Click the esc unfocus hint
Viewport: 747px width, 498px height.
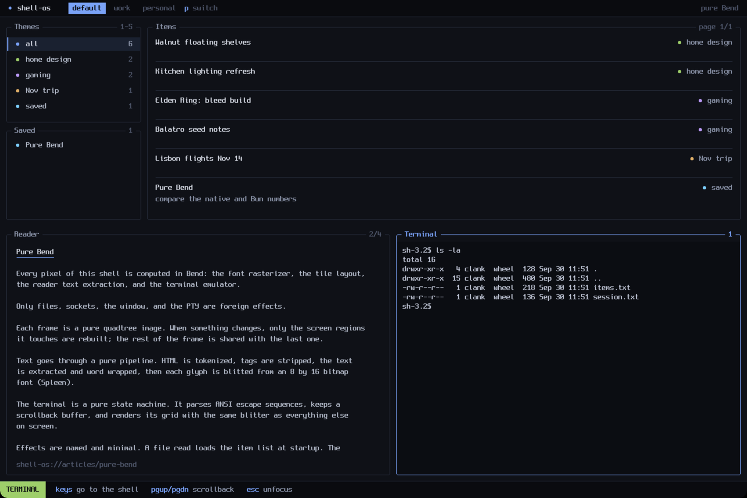269,490
